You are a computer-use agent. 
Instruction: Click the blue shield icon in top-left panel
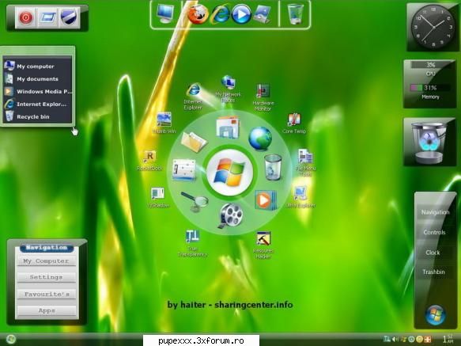(x=69, y=17)
